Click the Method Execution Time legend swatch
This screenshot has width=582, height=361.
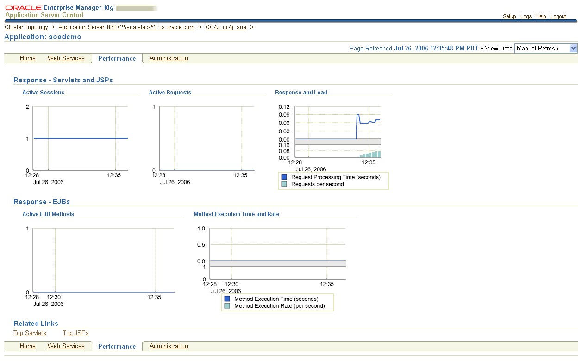227,299
